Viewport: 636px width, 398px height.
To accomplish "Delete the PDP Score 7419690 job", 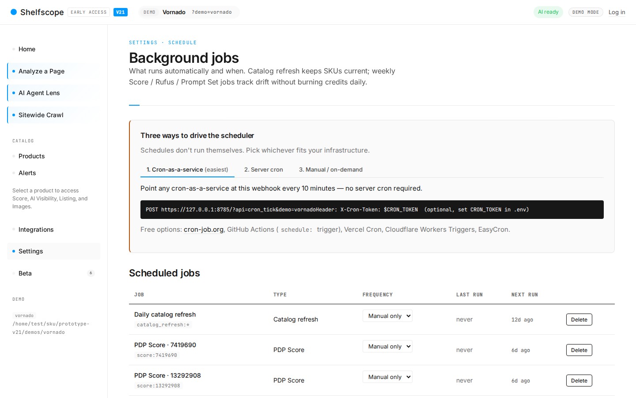I will coord(579,350).
